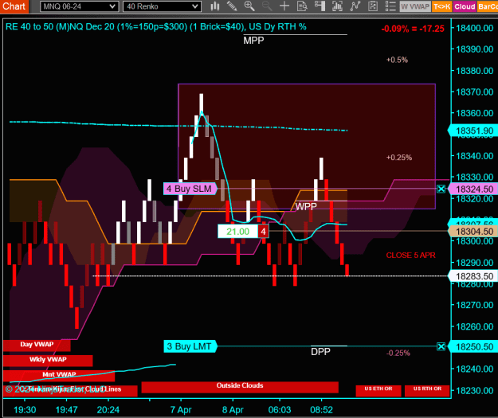Cancel the 3 Buy LMT order X
This screenshot has height=418, width=498.
441,346
